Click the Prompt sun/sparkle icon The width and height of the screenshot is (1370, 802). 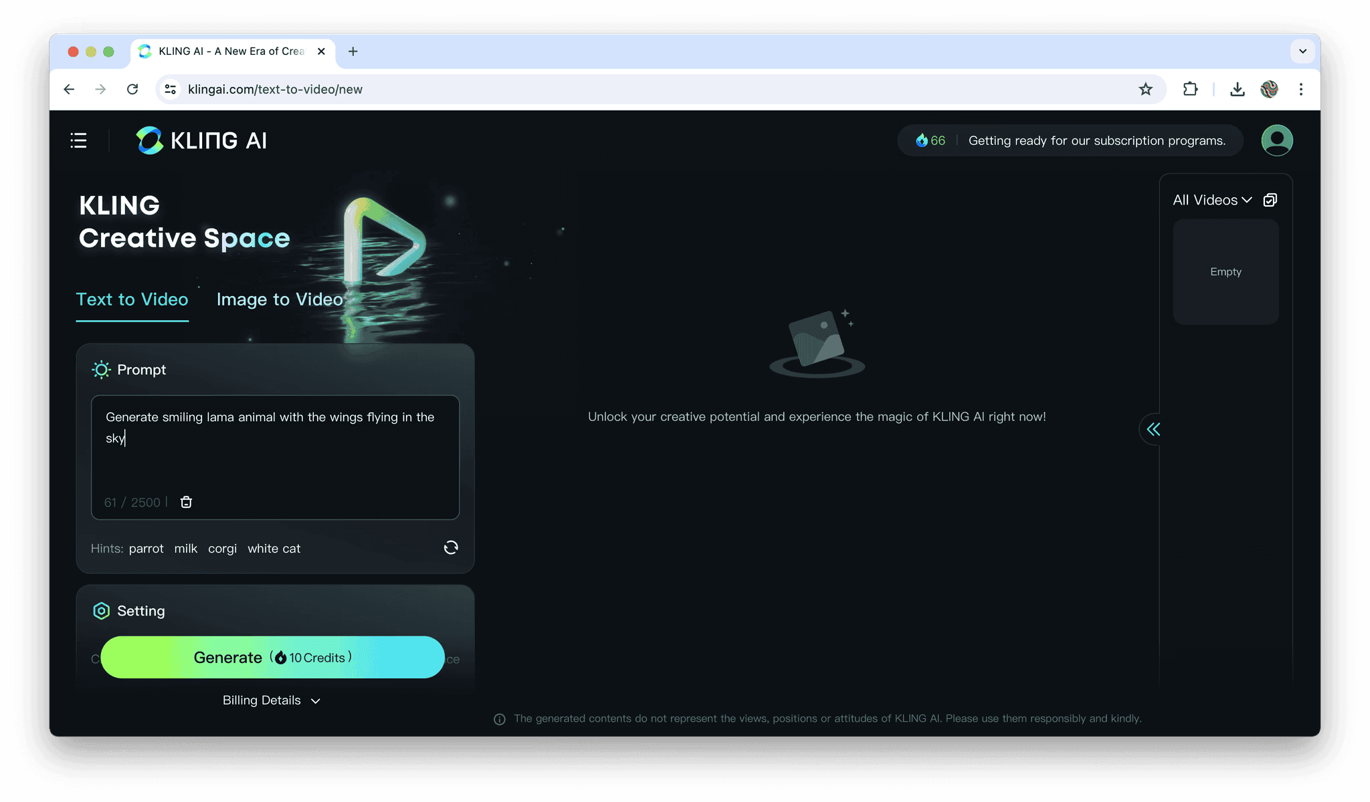pyautogui.click(x=100, y=370)
